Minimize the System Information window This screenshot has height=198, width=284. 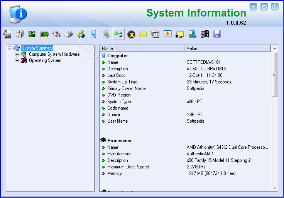tap(254, 7)
